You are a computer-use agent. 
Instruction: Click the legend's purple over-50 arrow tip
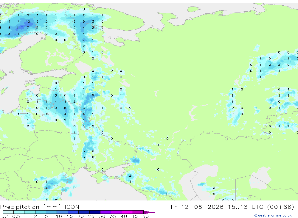click(149, 212)
